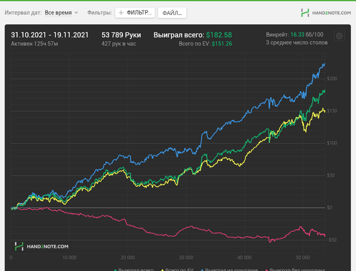The width and height of the screenshot is (356, 271).
Task: Click the -$50 y-axis label
Action: [x=332, y=239]
